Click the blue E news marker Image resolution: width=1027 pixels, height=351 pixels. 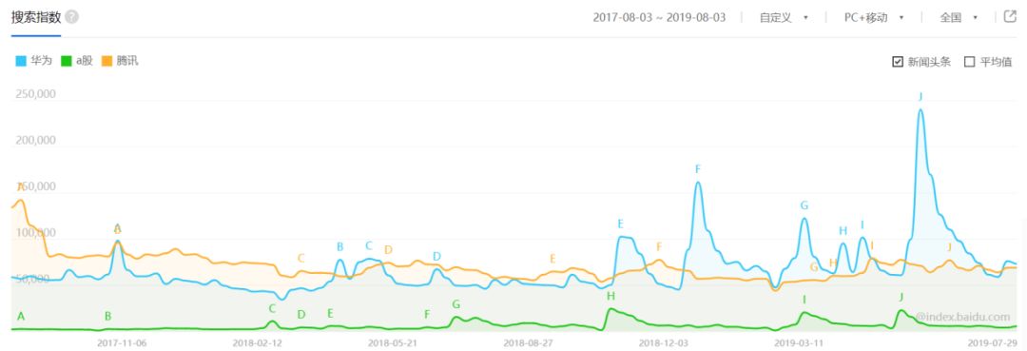[x=620, y=224]
